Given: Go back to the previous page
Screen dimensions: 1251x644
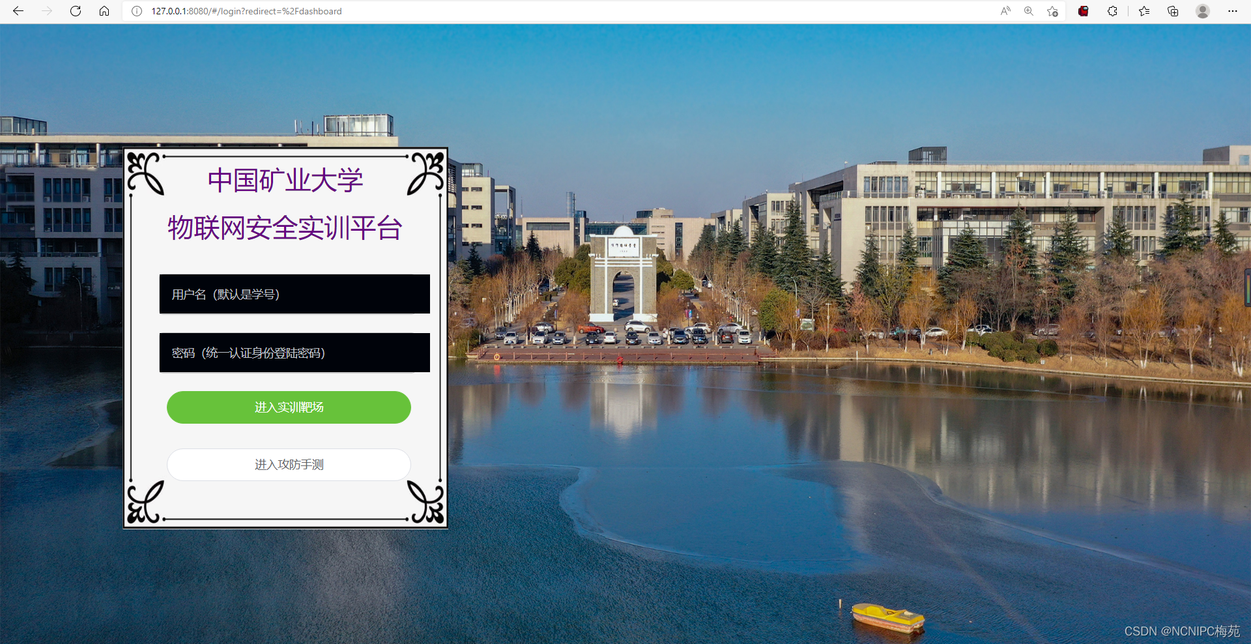Looking at the screenshot, I should (18, 11).
